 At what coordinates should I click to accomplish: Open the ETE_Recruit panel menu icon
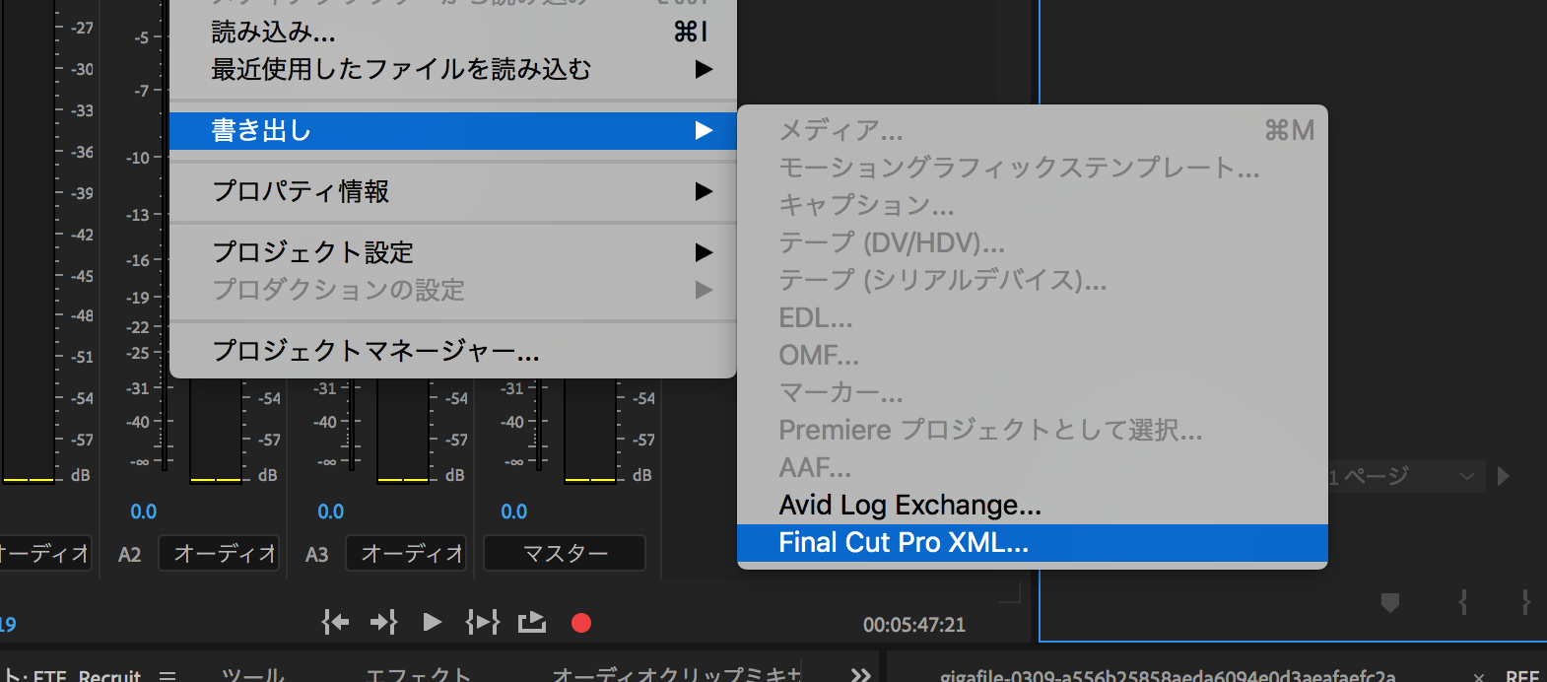[x=168, y=676]
